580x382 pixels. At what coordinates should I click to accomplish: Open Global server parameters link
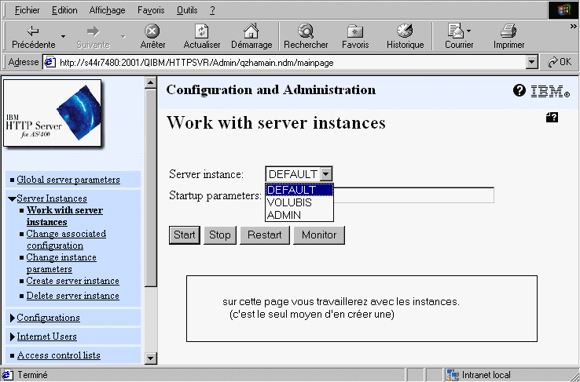pos(68,180)
